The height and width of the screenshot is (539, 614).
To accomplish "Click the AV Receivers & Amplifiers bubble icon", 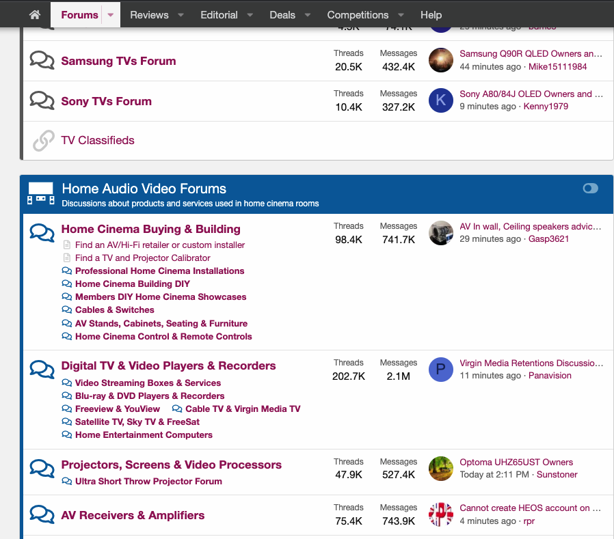I will [42, 515].
